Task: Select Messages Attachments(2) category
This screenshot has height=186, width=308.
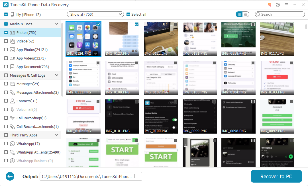Action: point(30,92)
